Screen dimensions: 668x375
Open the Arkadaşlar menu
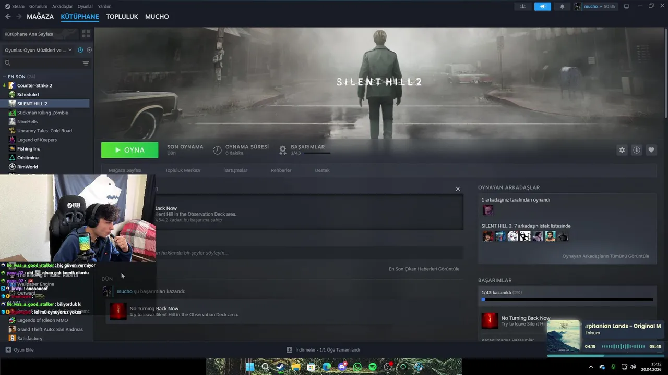[63, 6]
